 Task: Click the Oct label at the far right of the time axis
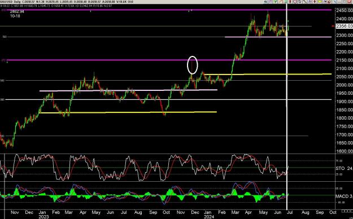coord(333,212)
